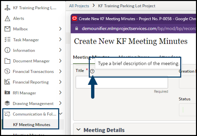Click the Drawing Management layers icon
Viewport: 197px width, 136px height.
[7, 103]
